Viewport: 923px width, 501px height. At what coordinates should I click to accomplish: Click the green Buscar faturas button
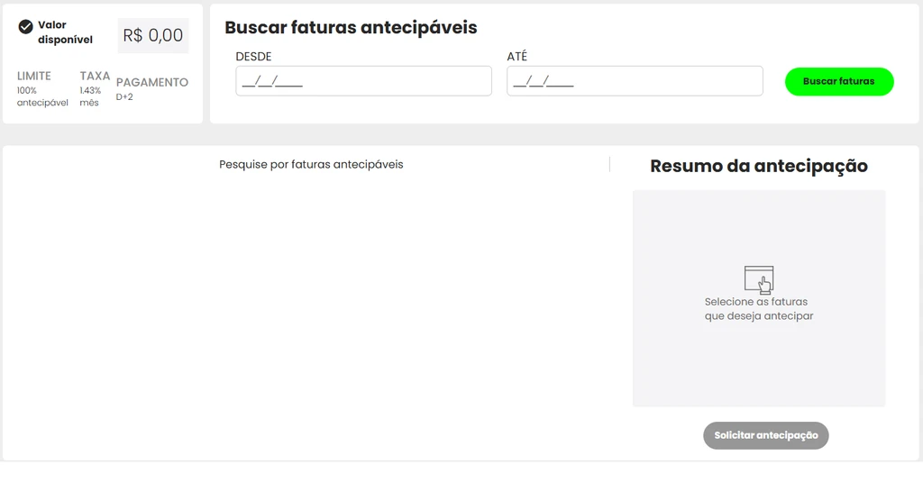coord(839,81)
